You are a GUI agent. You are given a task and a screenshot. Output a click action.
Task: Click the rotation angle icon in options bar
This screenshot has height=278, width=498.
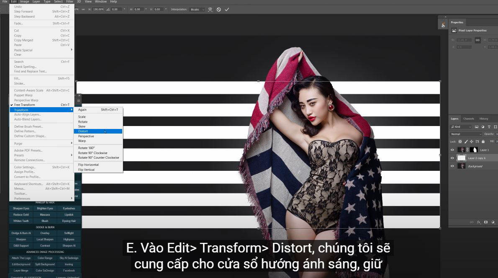pyautogui.click(x=108, y=10)
